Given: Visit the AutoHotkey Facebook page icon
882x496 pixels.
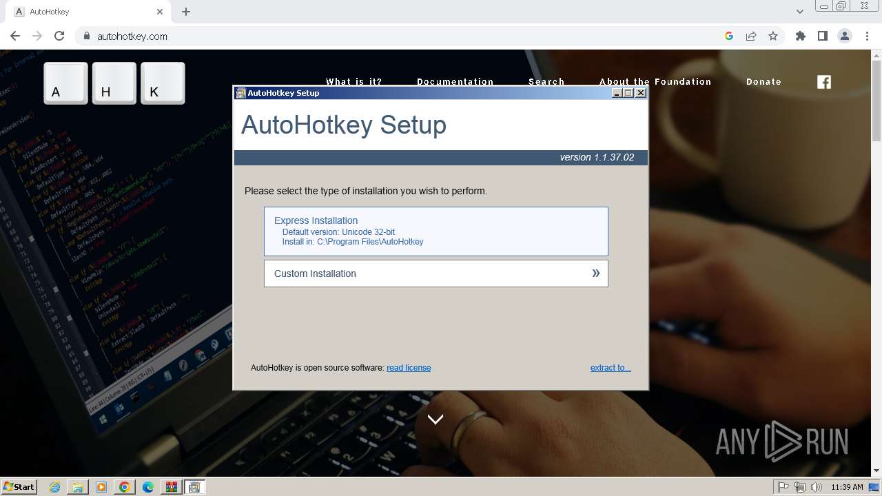Looking at the screenshot, I should [x=824, y=82].
